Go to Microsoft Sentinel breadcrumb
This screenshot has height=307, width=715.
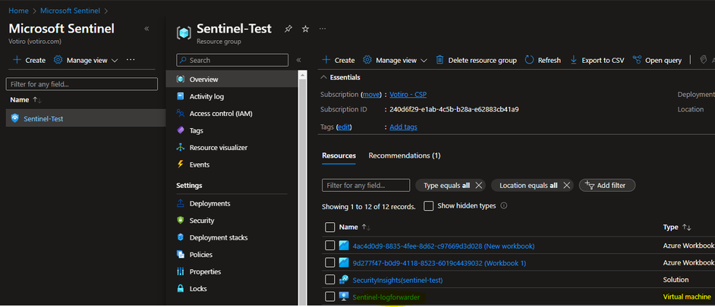pos(71,10)
